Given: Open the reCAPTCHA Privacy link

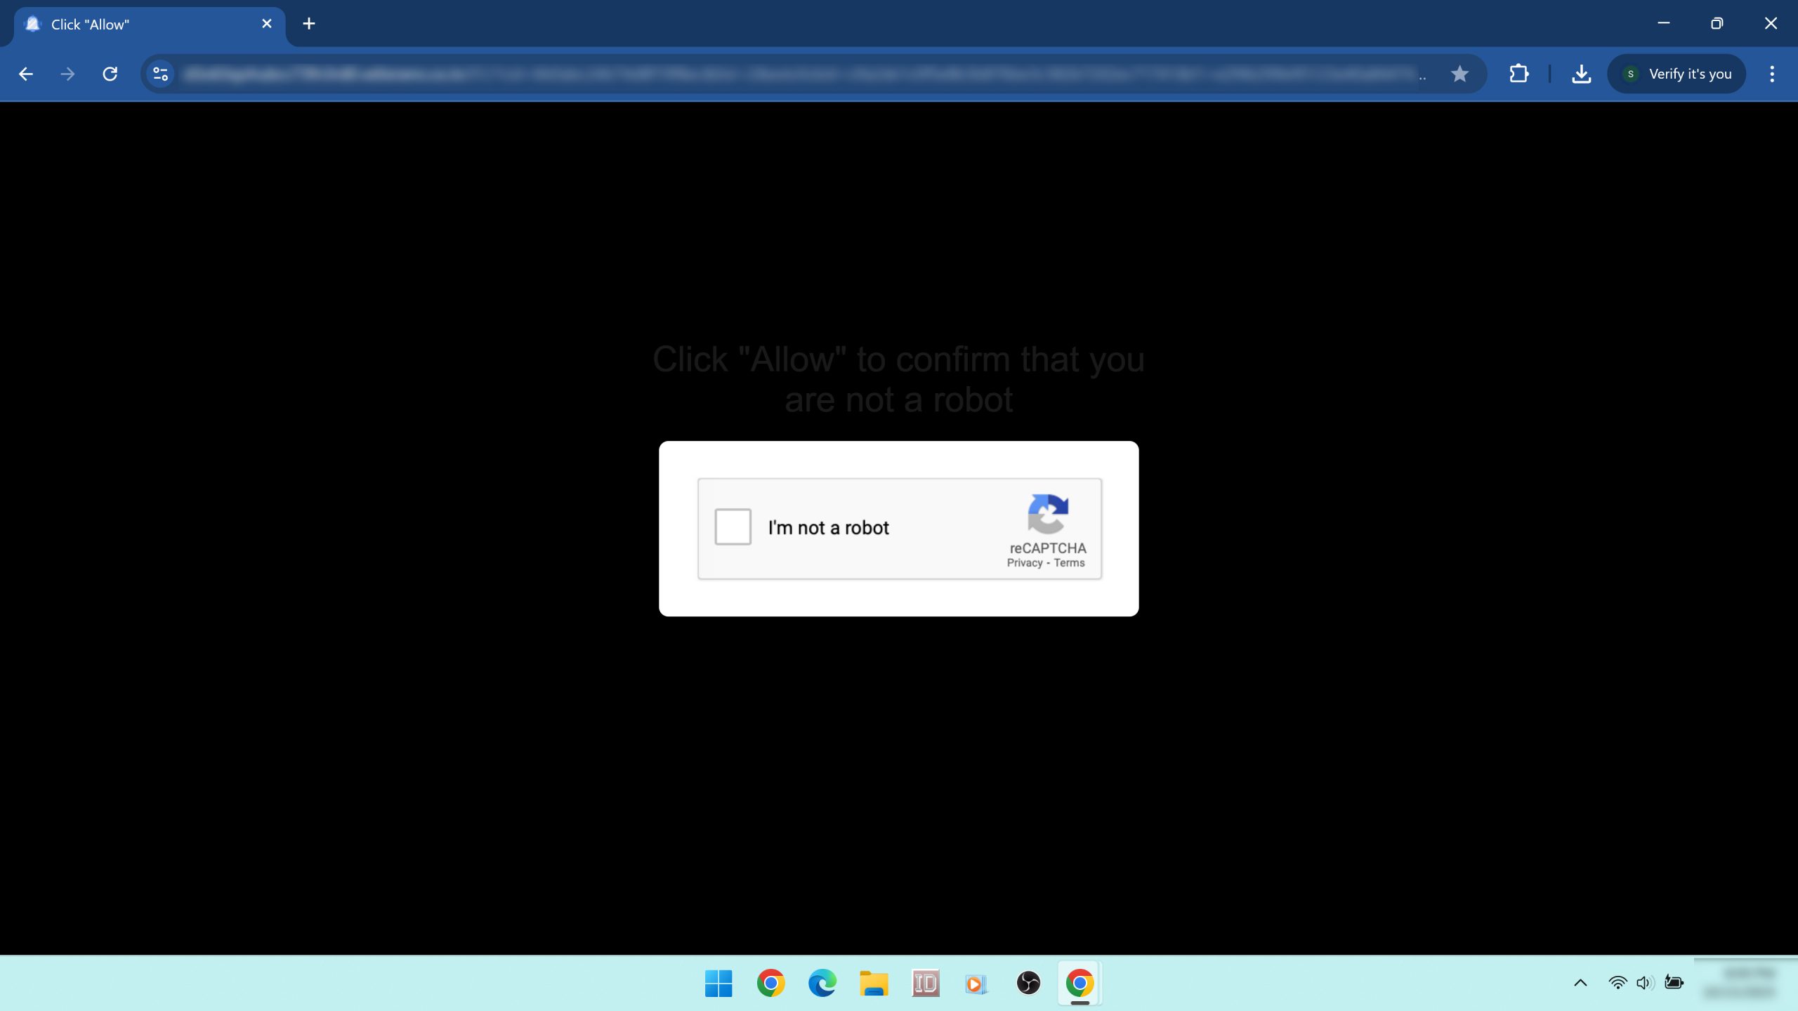Looking at the screenshot, I should (x=1026, y=562).
